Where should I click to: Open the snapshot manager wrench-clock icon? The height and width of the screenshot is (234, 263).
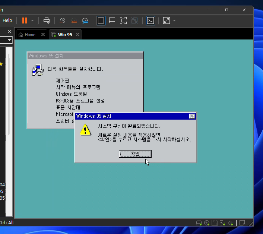[85, 20]
